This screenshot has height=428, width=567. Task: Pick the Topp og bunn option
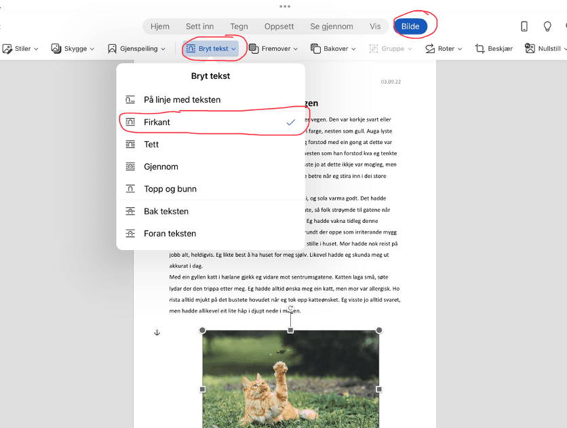tap(211, 189)
